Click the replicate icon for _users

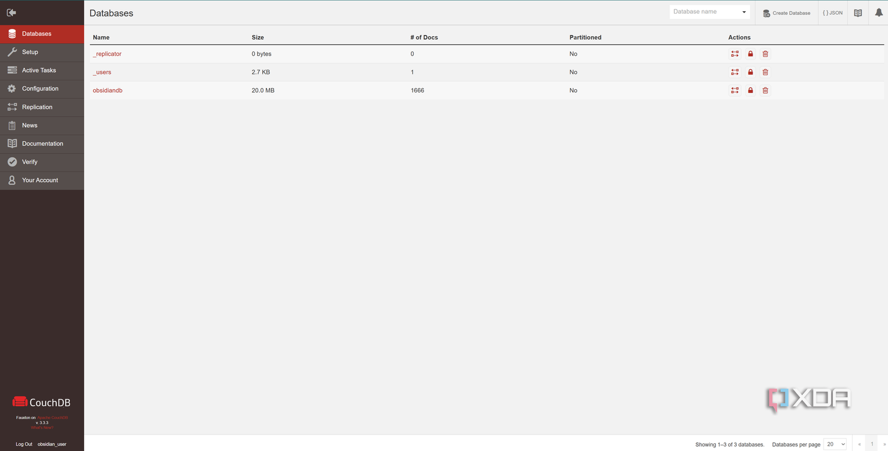tap(735, 72)
